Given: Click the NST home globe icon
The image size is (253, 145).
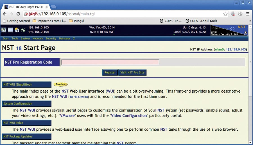Looking at the screenshot, I should point(17,30).
